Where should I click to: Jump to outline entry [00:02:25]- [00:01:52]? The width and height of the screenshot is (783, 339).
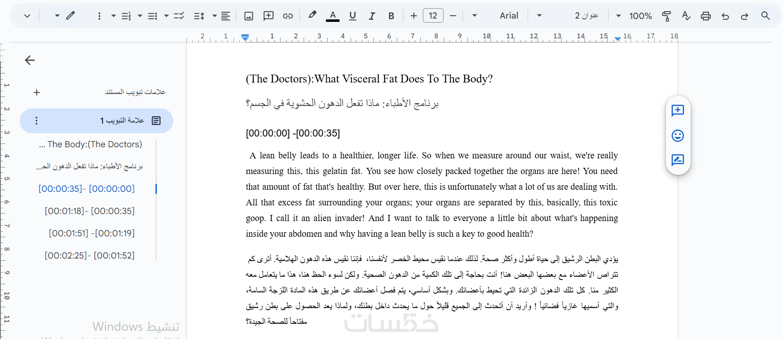coord(90,256)
